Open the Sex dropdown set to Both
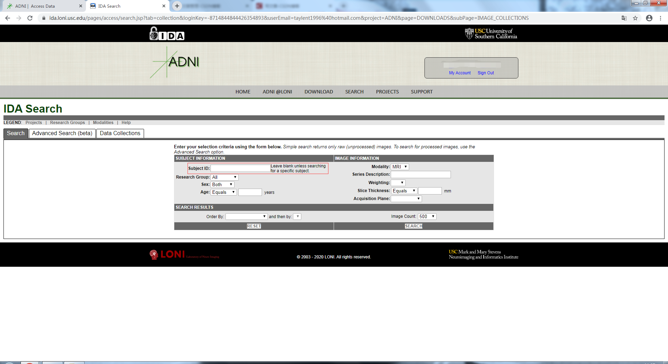Viewport: 668px width, 364px height. (x=222, y=184)
